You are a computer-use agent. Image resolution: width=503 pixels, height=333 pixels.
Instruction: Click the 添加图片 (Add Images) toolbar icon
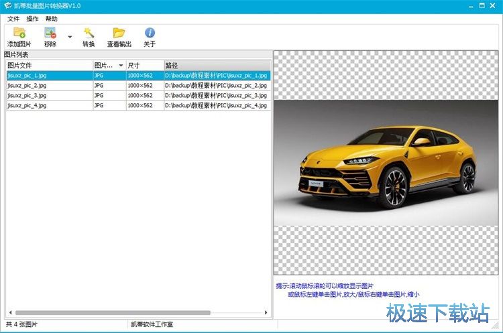pyautogui.click(x=19, y=33)
